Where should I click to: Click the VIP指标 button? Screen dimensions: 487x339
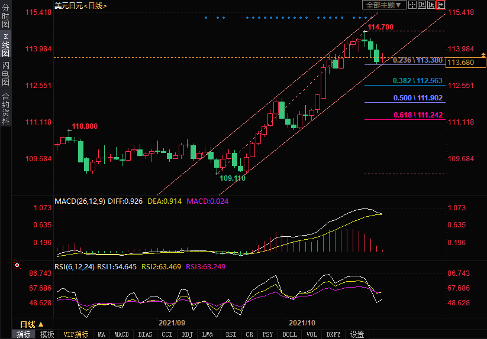76,334
